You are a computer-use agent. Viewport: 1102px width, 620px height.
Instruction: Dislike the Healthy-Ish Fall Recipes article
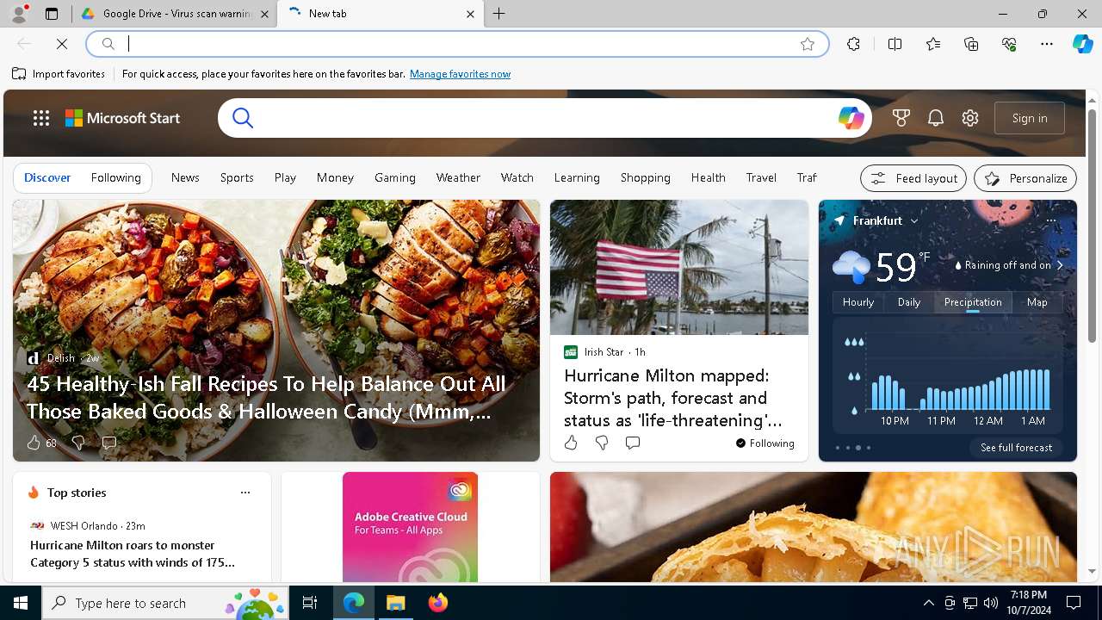point(78,443)
